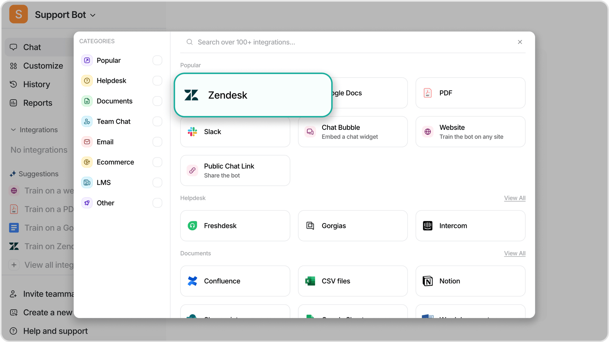The height and width of the screenshot is (342, 609).
Task: Click the Train on a PDF suggestion
Action: click(42, 209)
